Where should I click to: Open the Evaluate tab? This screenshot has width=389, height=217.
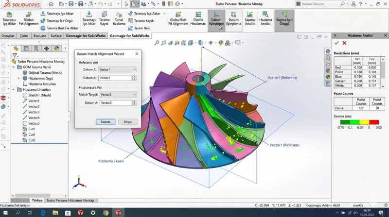40,35
